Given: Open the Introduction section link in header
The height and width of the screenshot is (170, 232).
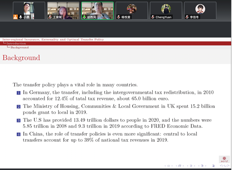Looking at the screenshot, I should [x=16, y=44].
